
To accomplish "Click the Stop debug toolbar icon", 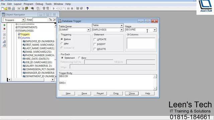I will pos(72,8).
